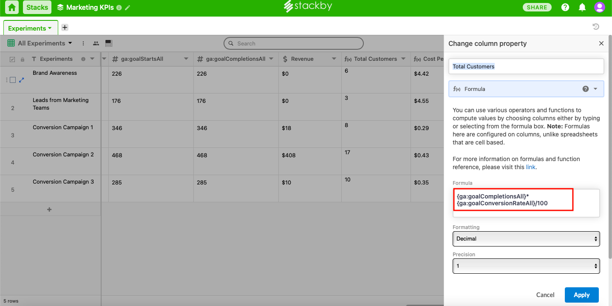Click ga:goalStartsAll number type icon
Screen dimensions: 612x306
point(115,59)
